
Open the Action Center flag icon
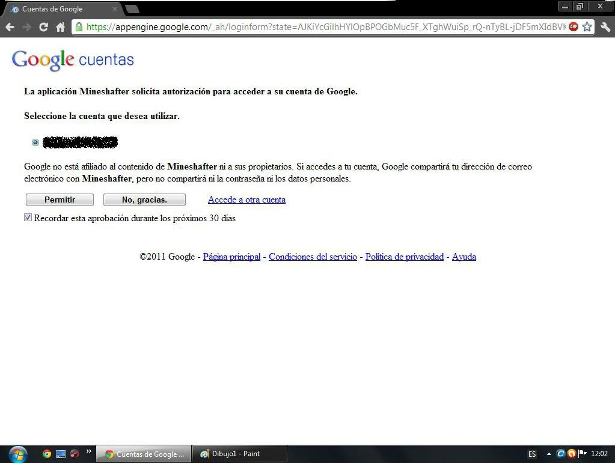pyautogui.click(x=583, y=454)
